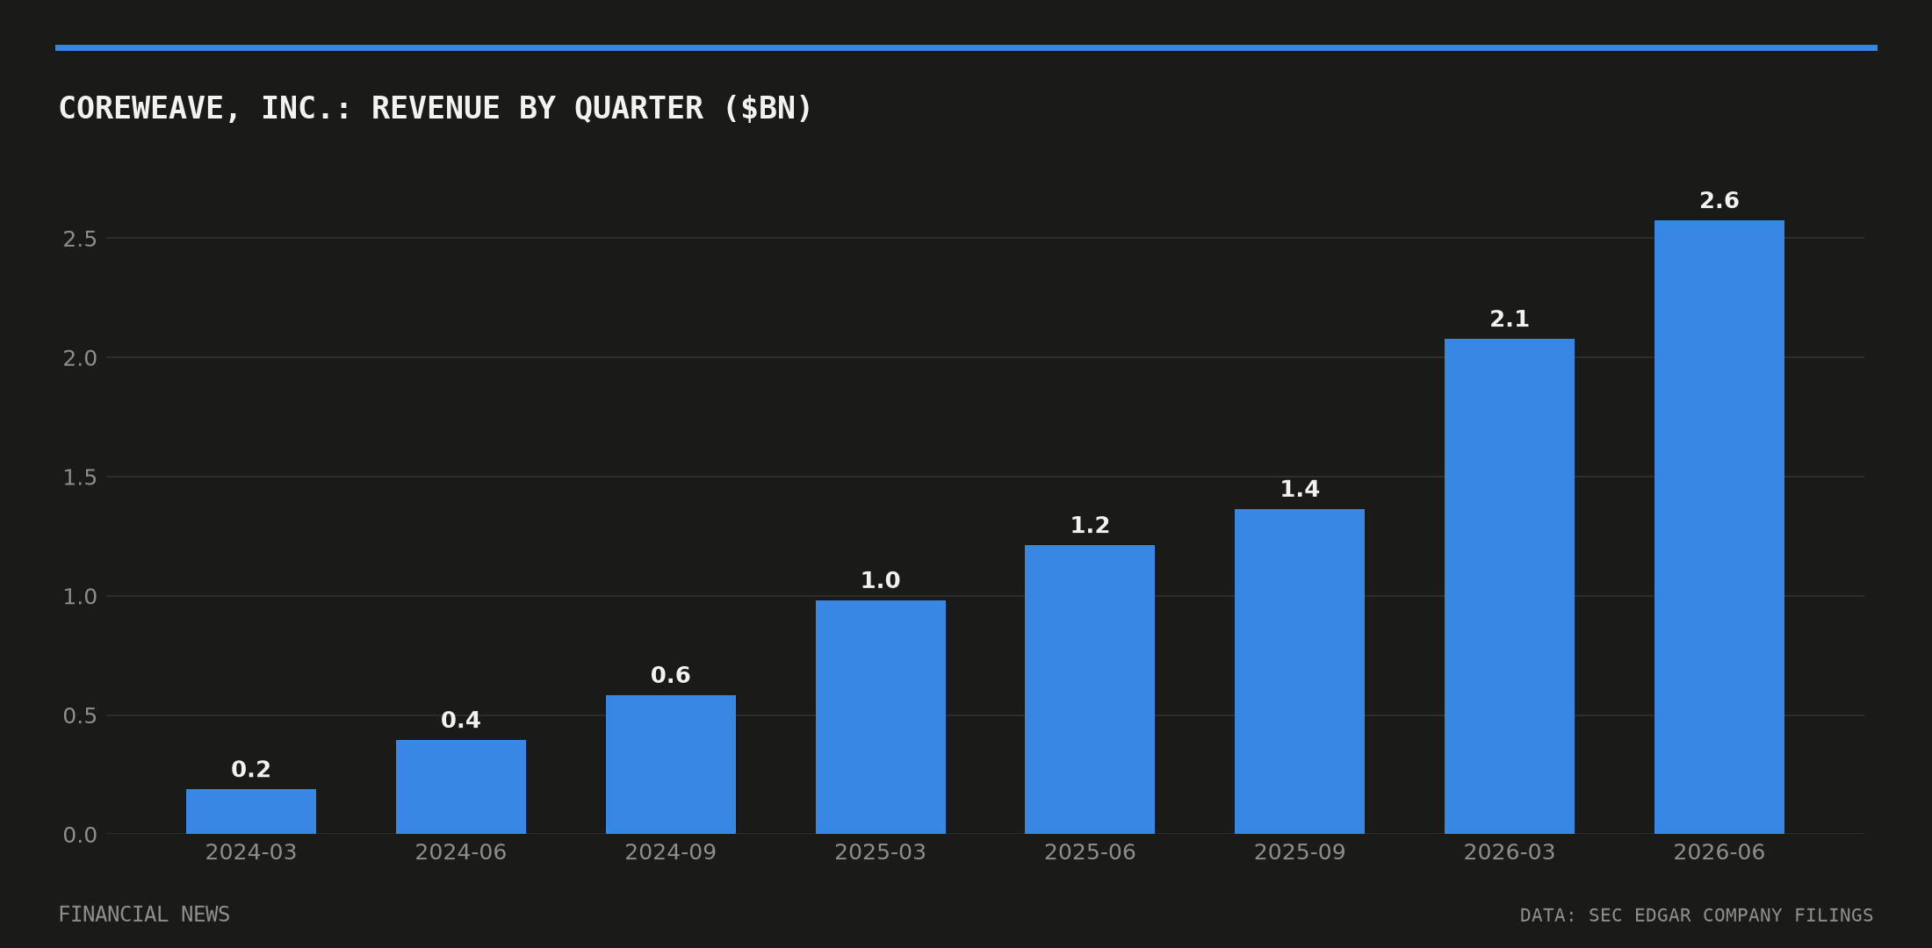Click the '0.2' value label
The width and height of the screenshot is (1932, 948).
251,770
